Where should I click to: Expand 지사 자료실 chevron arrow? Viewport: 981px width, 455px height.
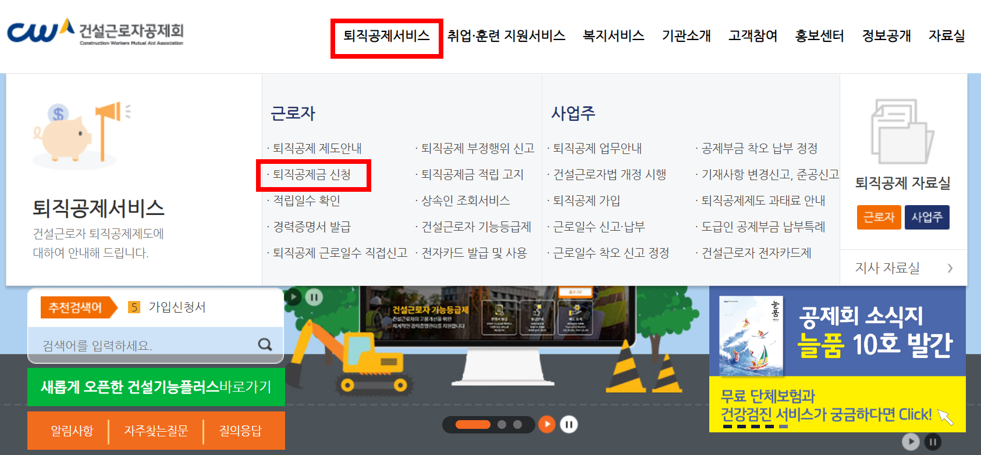(x=950, y=268)
